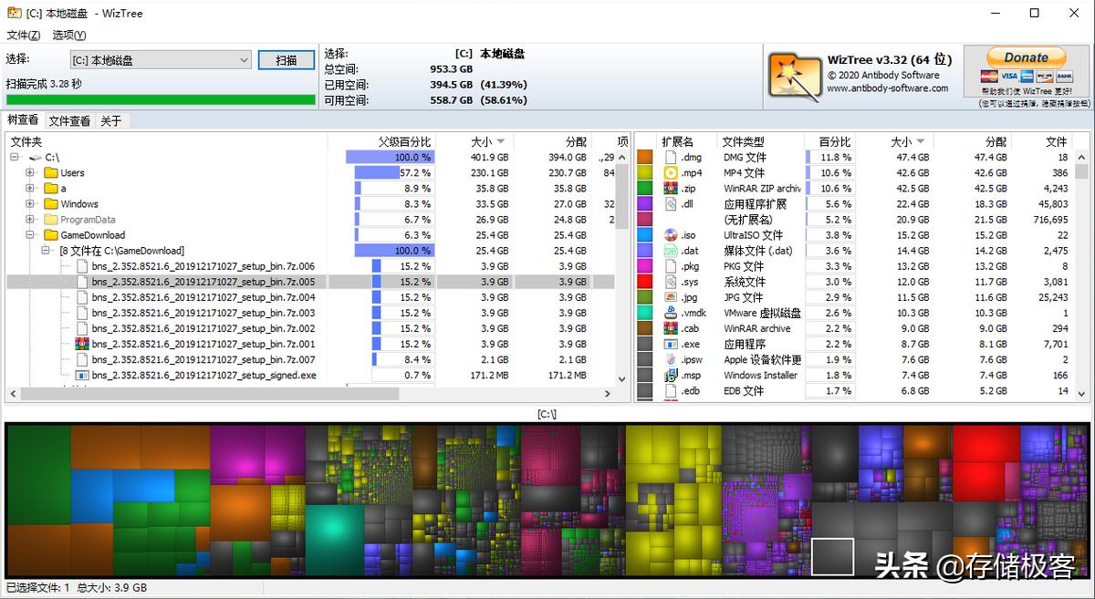Screen dimensions: 1095x599
Task: Click the VMware virtual disk icon beside .vmdk
Action: [669, 313]
